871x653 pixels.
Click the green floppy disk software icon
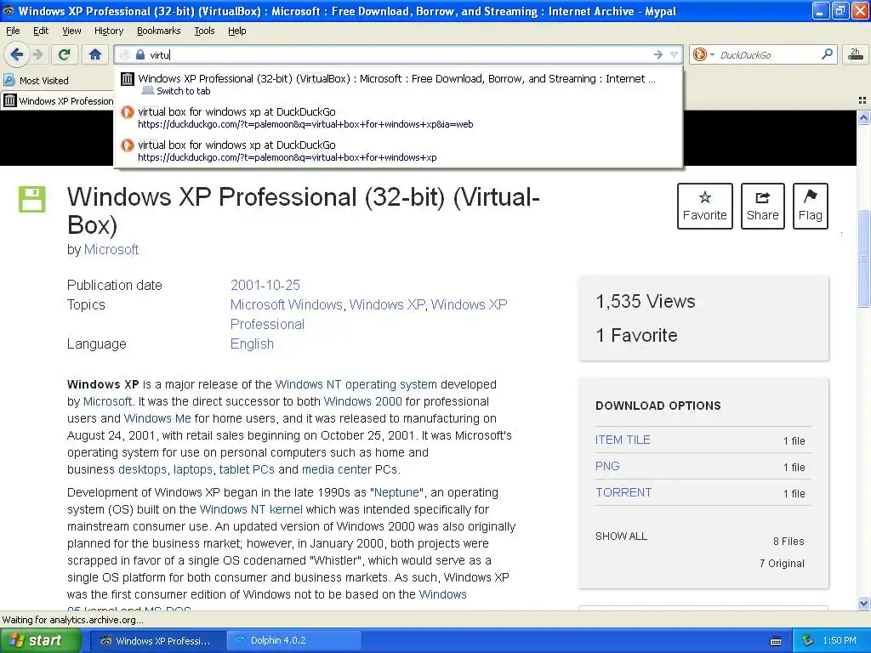click(x=31, y=199)
